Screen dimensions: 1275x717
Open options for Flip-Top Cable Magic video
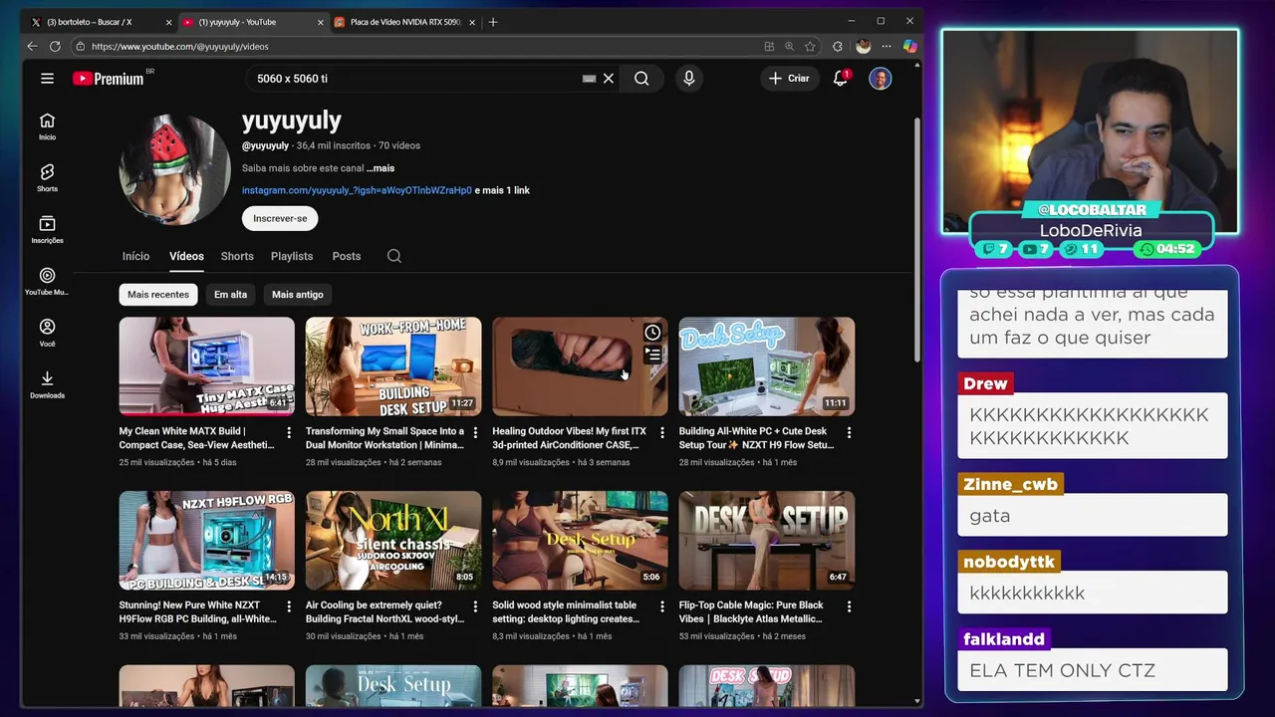click(x=849, y=605)
